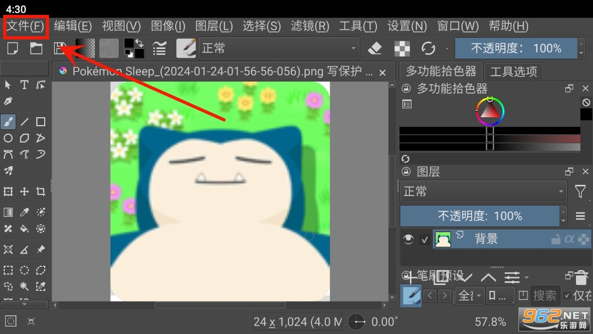Screen dimensions: 593x334
Task: Select the ellipse shape tool
Action: point(8,138)
